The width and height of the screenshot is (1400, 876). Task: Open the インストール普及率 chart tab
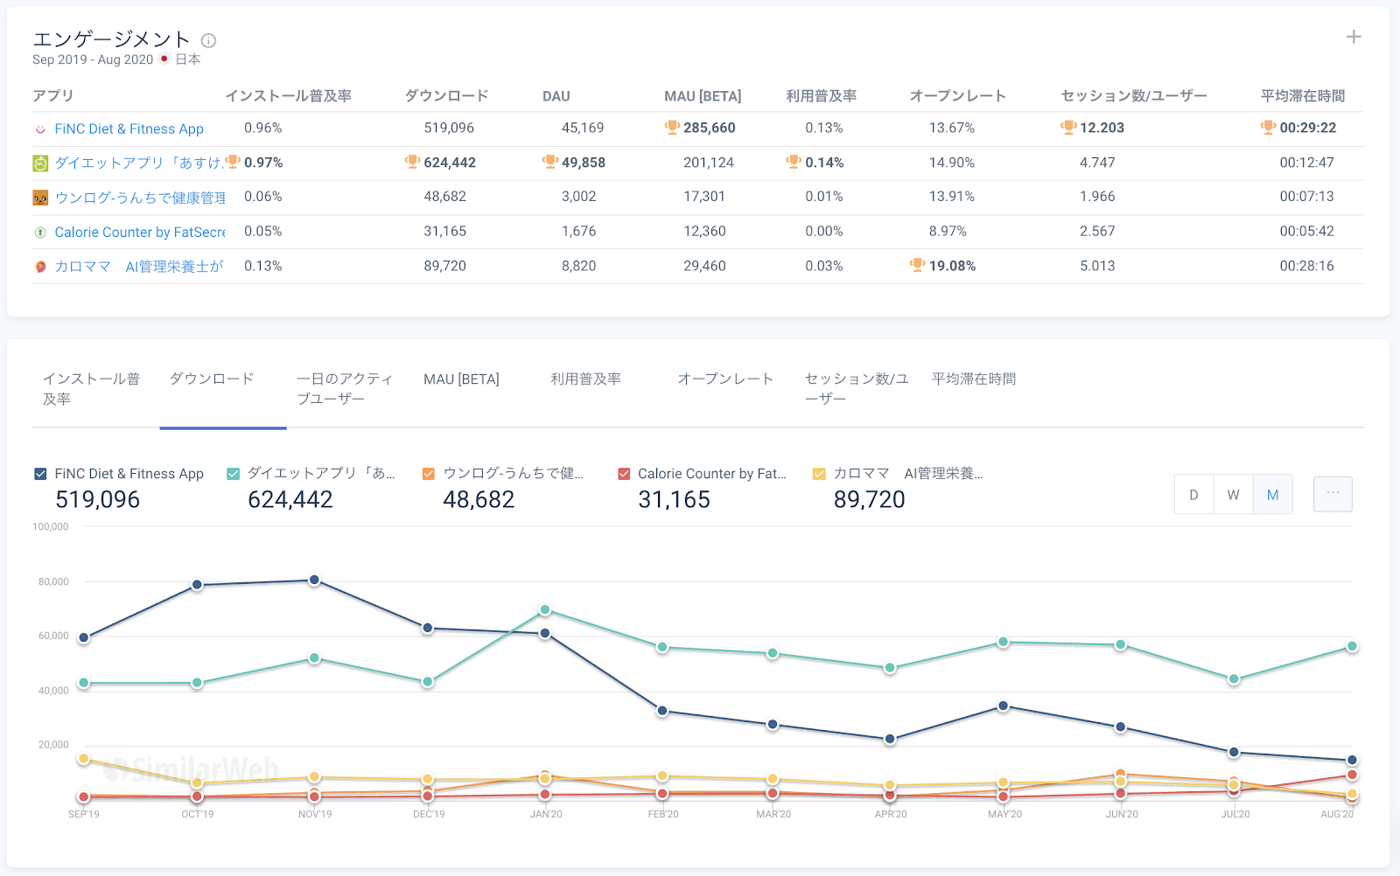click(92, 389)
